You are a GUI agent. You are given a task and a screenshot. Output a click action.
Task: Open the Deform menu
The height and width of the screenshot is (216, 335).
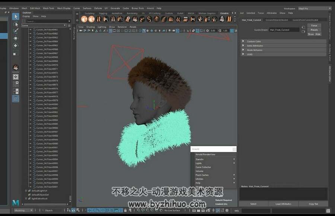point(98,8)
